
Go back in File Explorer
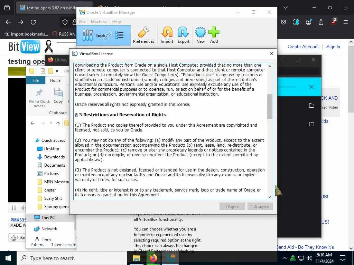[32, 123]
